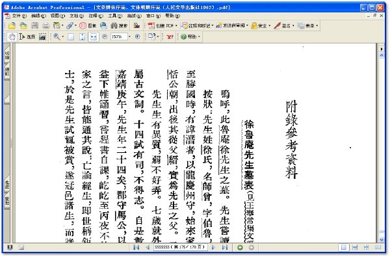This screenshot has width=390, height=257.
Task: Activate the Snapshot camera tool
Action: coord(43,37)
